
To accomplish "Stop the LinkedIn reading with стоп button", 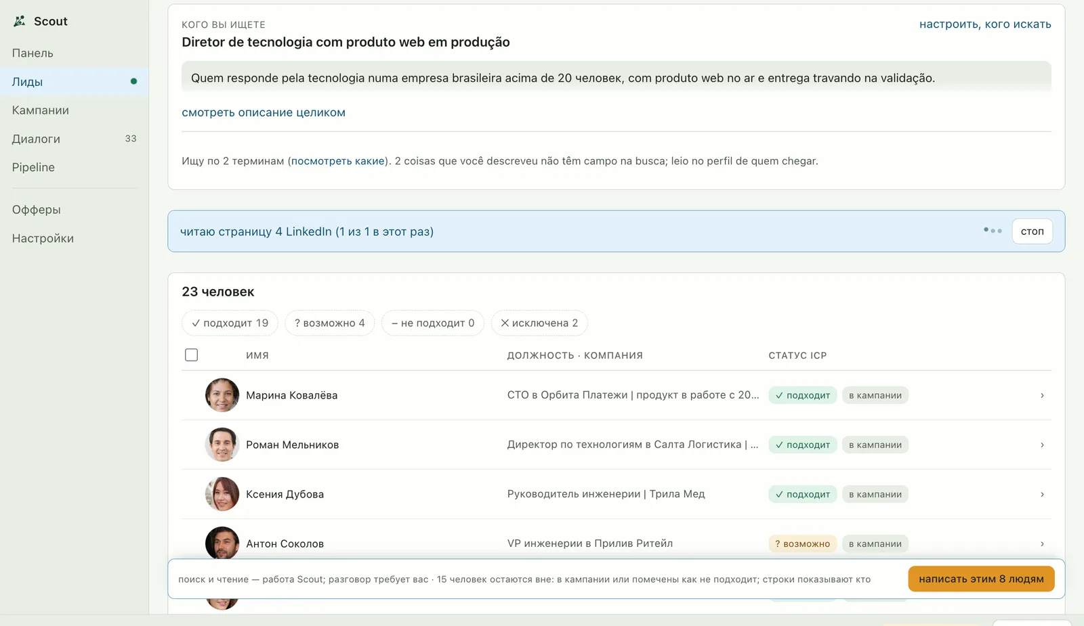I will pyautogui.click(x=1032, y=231).
